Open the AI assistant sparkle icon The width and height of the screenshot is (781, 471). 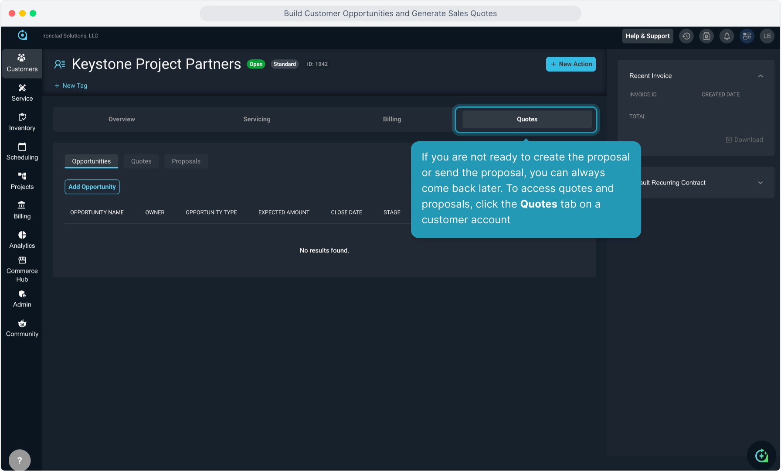coord(761,456)
